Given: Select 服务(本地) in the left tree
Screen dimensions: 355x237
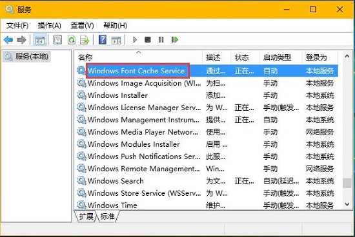Looking at the screenshot, I should pos(26,56).
